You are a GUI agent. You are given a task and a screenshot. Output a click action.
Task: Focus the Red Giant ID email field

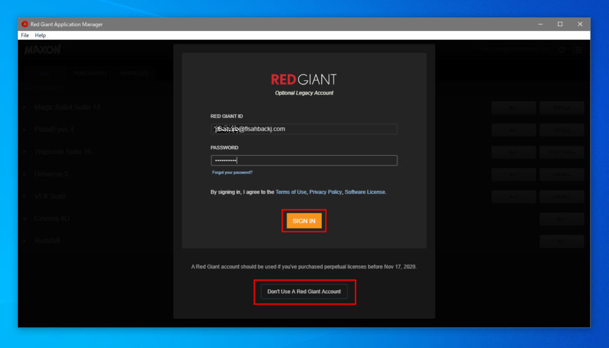click(x=304, y=129)
